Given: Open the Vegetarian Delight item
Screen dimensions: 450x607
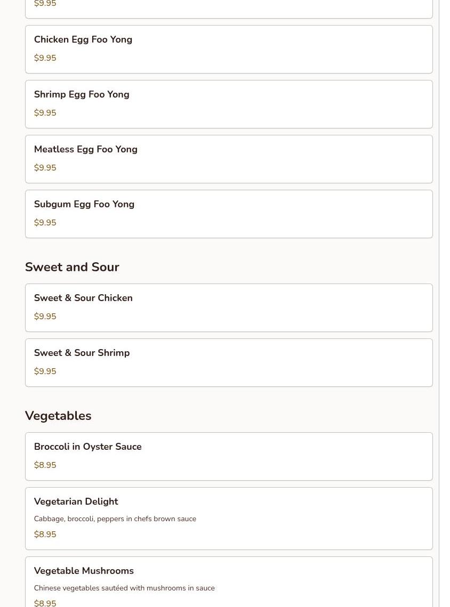Looking at the screenshot, I should (x=76, y=501).
